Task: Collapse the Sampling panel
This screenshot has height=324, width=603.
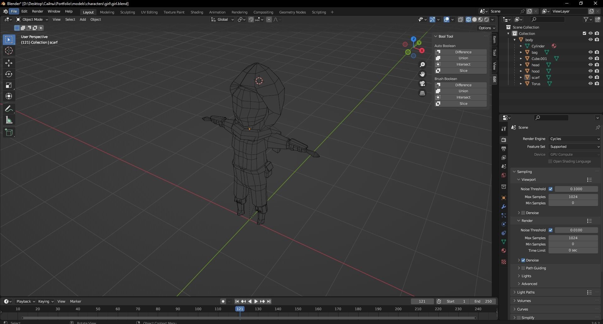Action: 524,172
